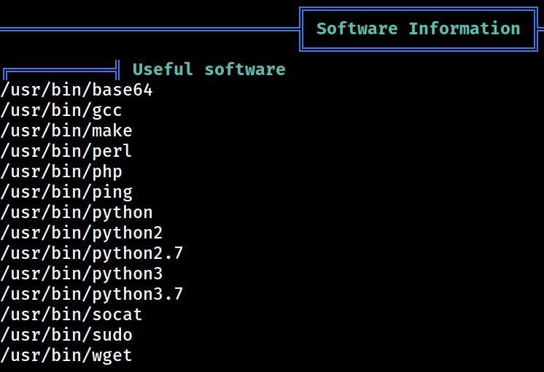Image resolution: width=544 pixels, height=372 pixels.
Task: Click the Useful software section heading
Action: pos(209,69)
